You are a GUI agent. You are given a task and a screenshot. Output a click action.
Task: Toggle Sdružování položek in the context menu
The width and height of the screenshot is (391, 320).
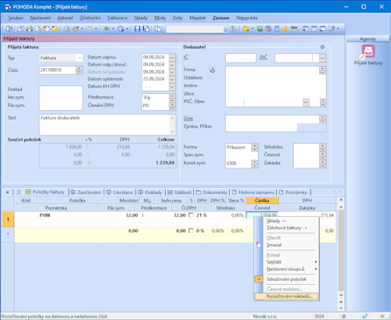click(x=286, y=279)
